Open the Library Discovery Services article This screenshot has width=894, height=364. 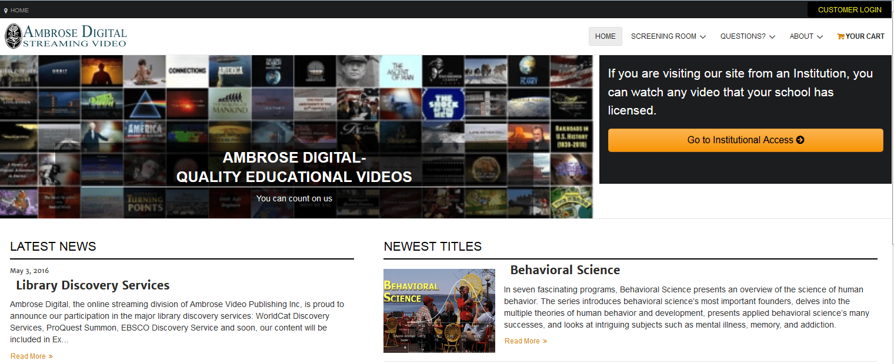coord(92,285)
